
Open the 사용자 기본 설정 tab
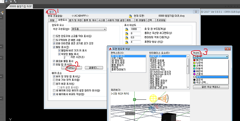(x=116, y=20)
